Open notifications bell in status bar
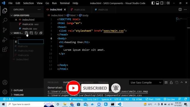This screenshot has width=190, height=107. 186,99
